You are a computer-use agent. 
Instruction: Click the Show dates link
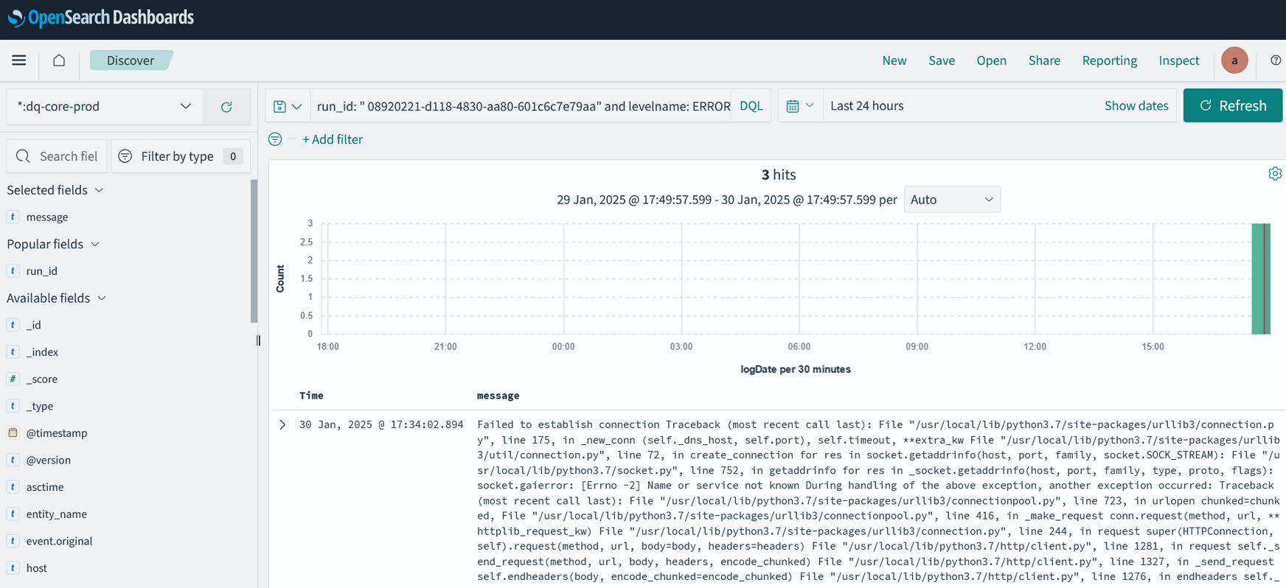point(1136,106)
